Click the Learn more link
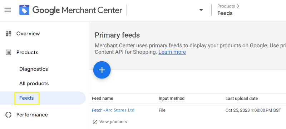 (172, 52)
